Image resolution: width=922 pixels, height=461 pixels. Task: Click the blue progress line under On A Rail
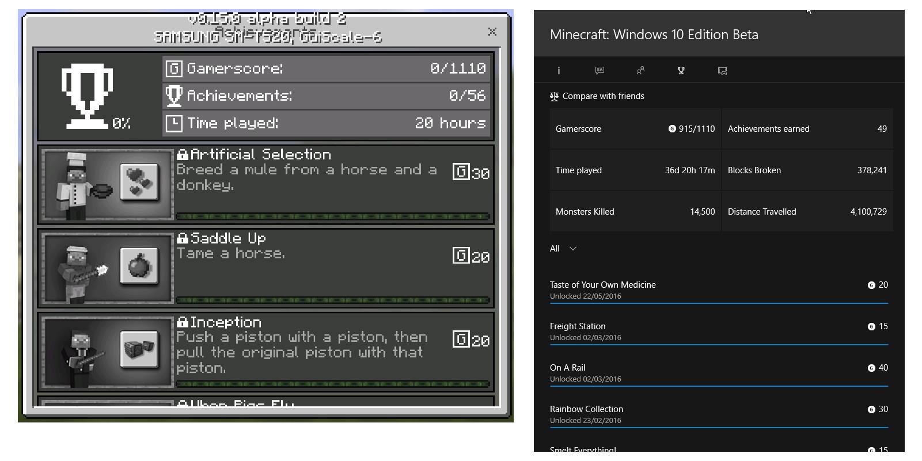(719, 386)
